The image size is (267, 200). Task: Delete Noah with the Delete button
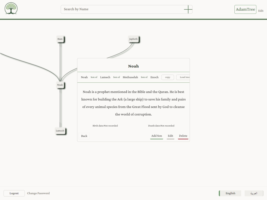pyautogui.click(x=183, y=136)
